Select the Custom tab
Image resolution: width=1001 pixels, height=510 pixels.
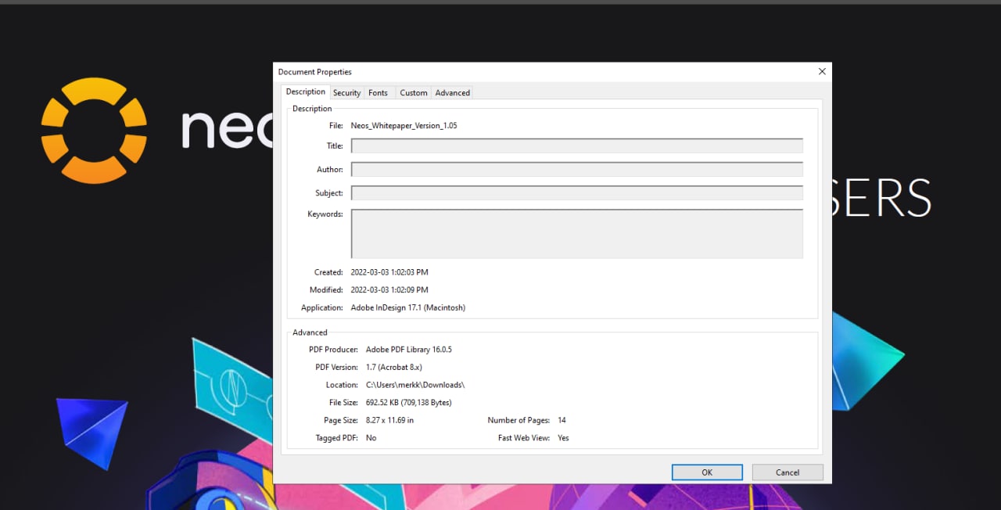pos(413,93)
